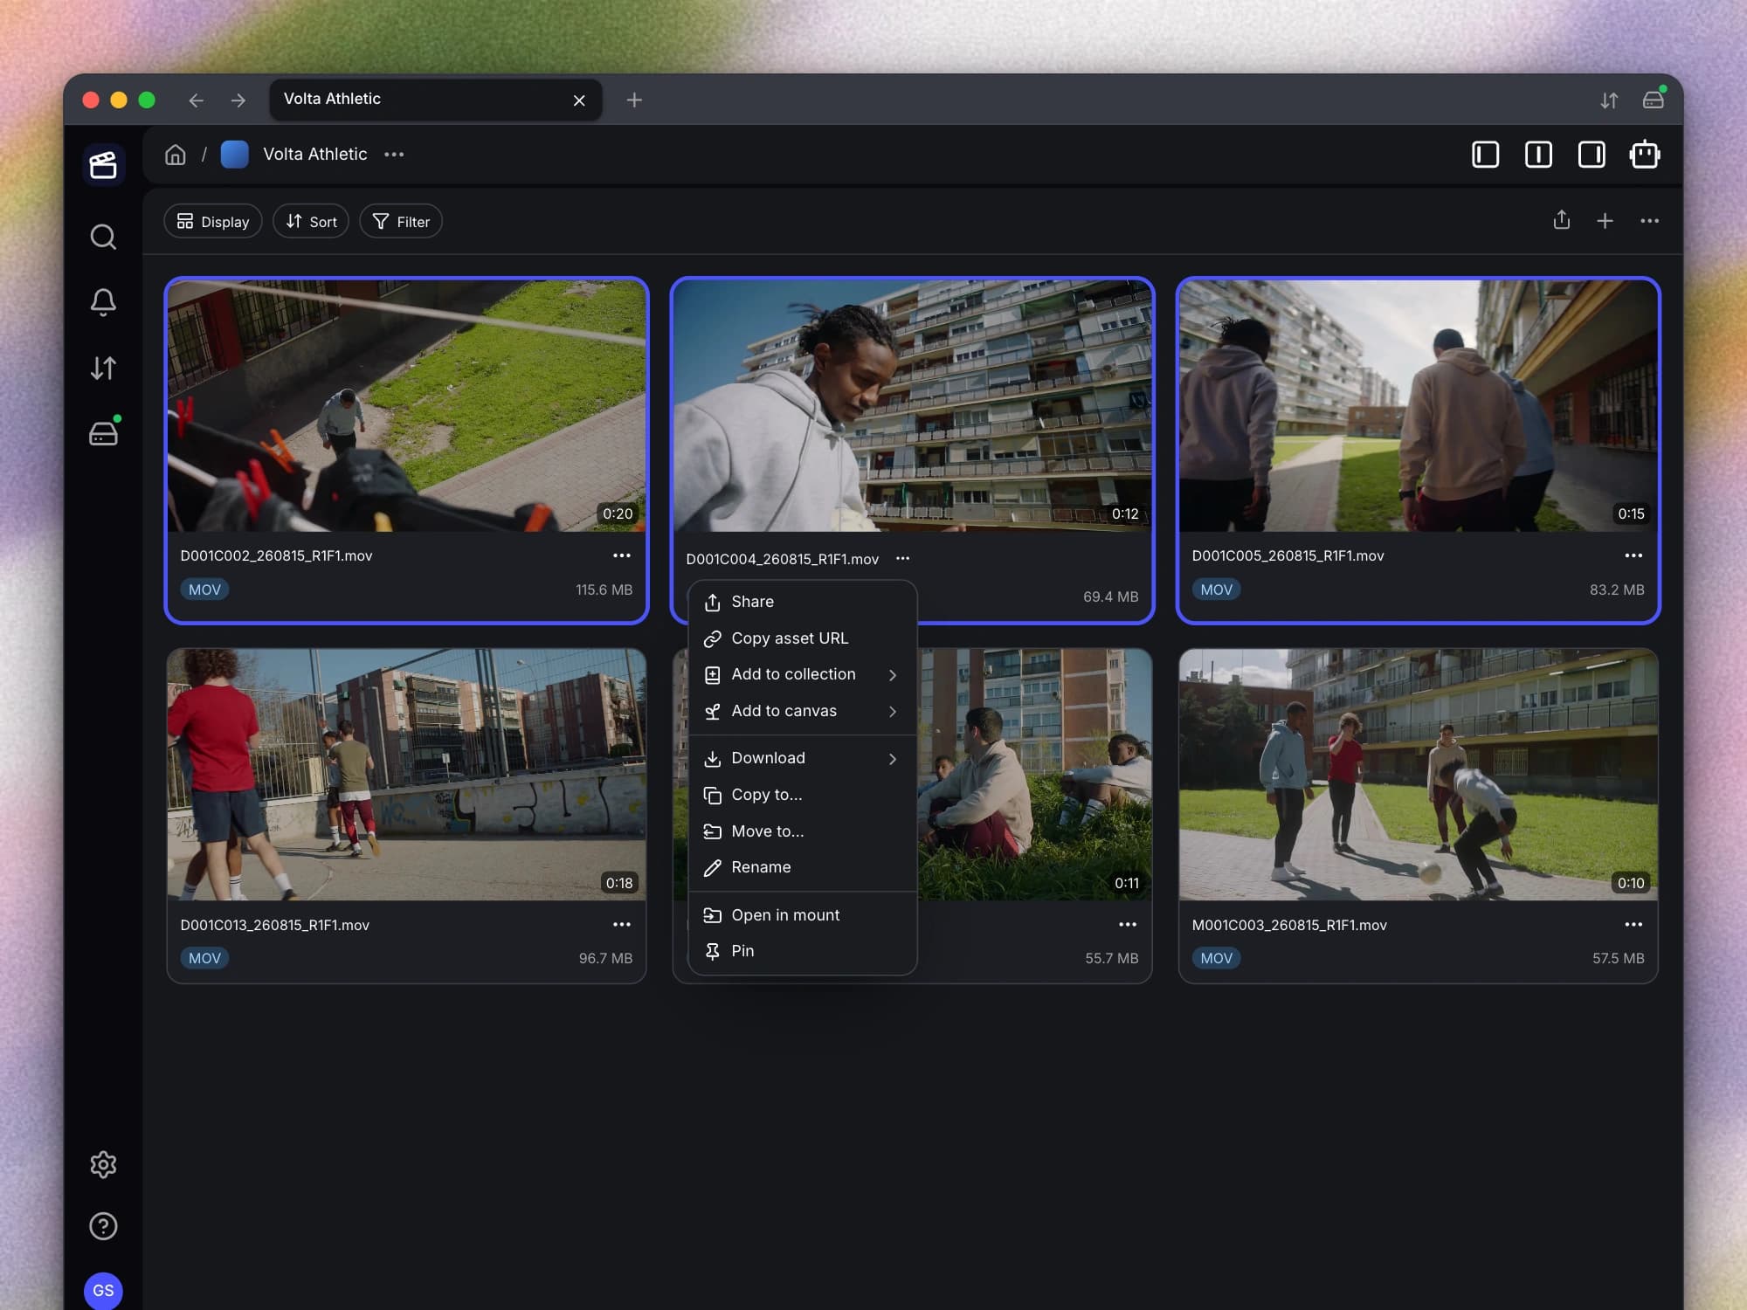Click transfers icon in title bar
The width and height of the screenshot is (1747, 1310).
[x=1609, y=100]
